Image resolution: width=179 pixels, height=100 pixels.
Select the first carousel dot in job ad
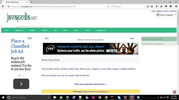(x=20, y=75)
